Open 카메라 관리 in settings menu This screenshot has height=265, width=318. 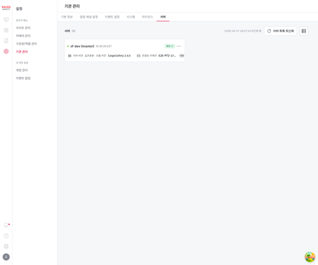[24, 36]
